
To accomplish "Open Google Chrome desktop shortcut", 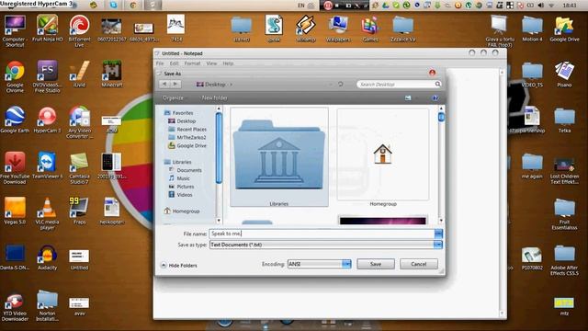I will [x=15, y=76].
